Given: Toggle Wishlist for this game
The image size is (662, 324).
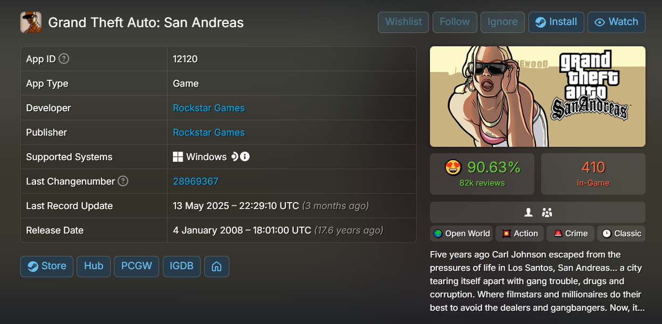Looking at the screenshot, I should point(403,22).
